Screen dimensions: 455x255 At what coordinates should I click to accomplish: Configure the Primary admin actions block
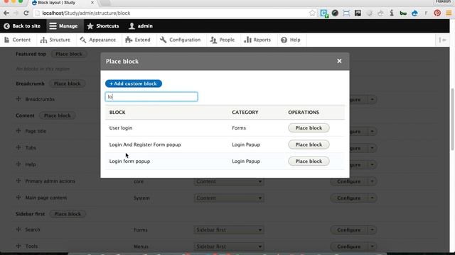coord(349,181)
